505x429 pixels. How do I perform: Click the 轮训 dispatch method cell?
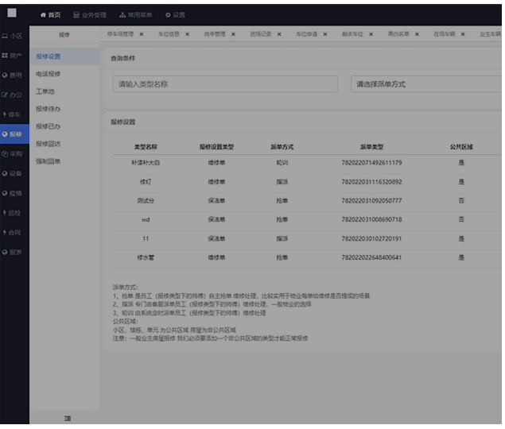tap(282, 163)
